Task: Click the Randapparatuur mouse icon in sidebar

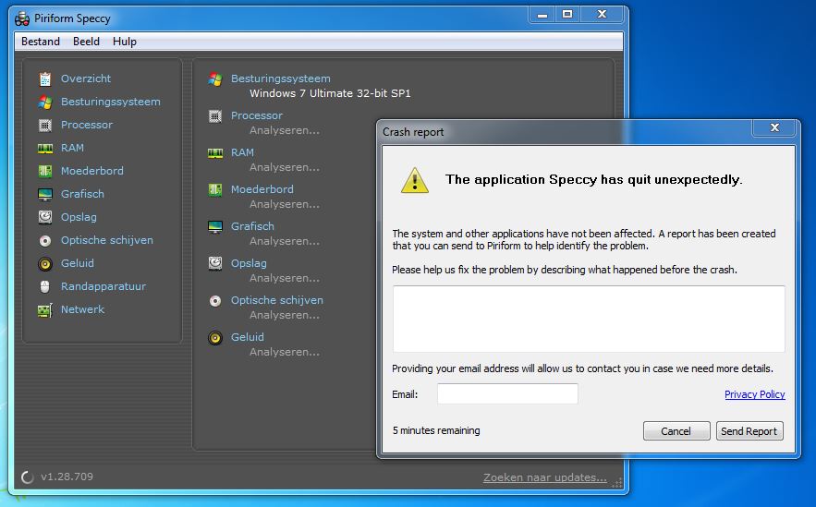Action: click(45, 286)
